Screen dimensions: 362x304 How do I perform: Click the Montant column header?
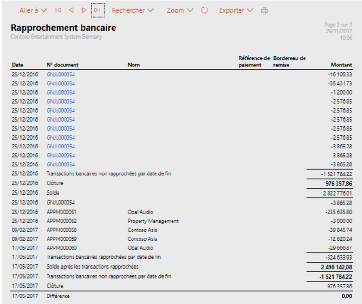341,65
